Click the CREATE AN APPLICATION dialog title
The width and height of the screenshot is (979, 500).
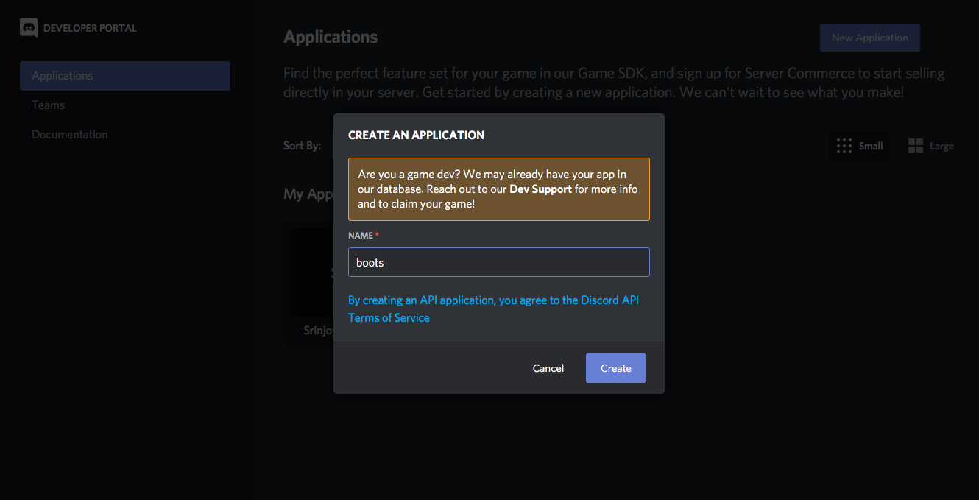(x=416, y=135)
